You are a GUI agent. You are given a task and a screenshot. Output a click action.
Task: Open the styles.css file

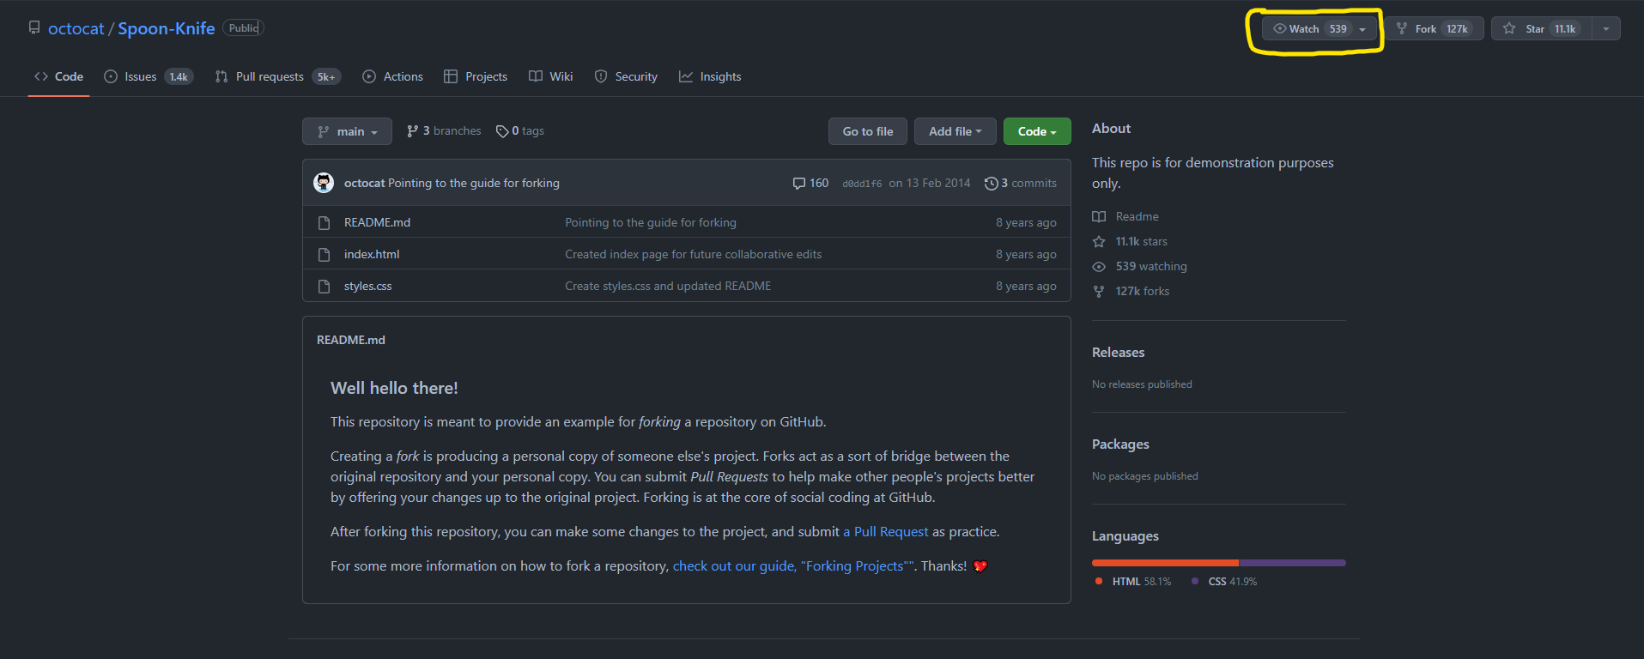click(x=367, y=286)
